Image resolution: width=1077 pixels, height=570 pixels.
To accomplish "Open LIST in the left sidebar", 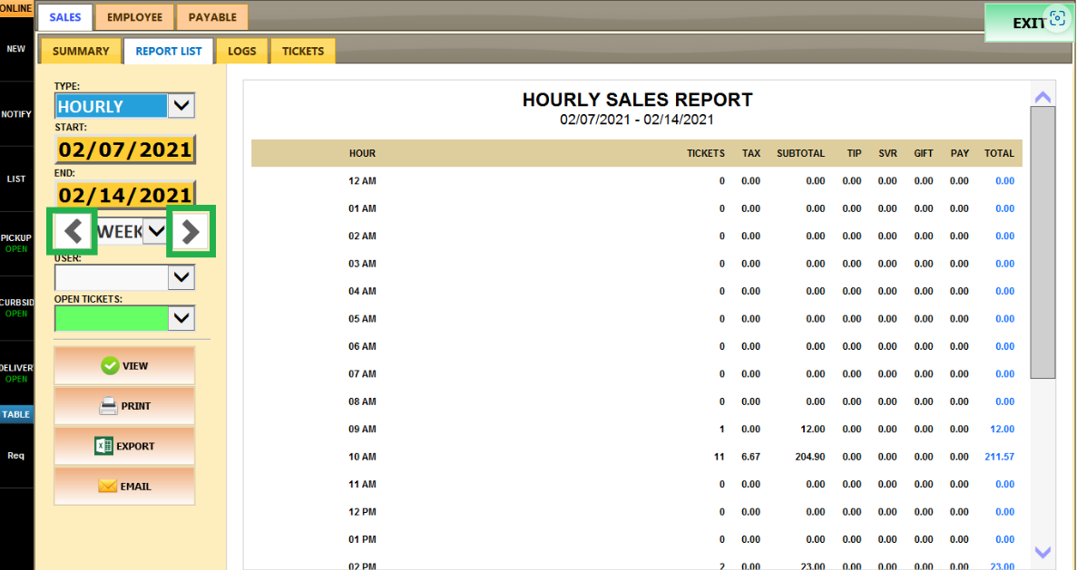I will tap(16, 179).
